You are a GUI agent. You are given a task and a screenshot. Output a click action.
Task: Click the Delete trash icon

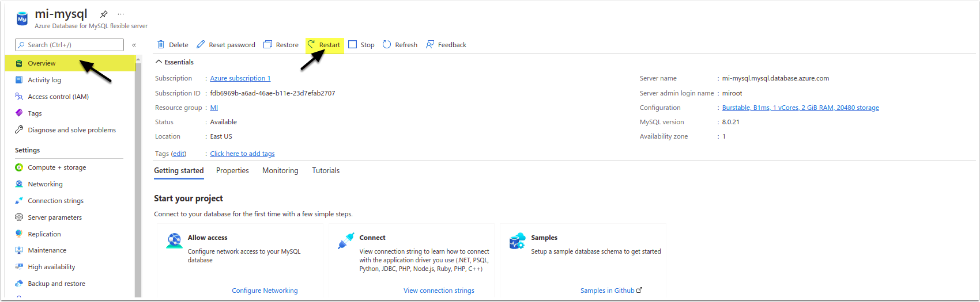coord(161,44)
